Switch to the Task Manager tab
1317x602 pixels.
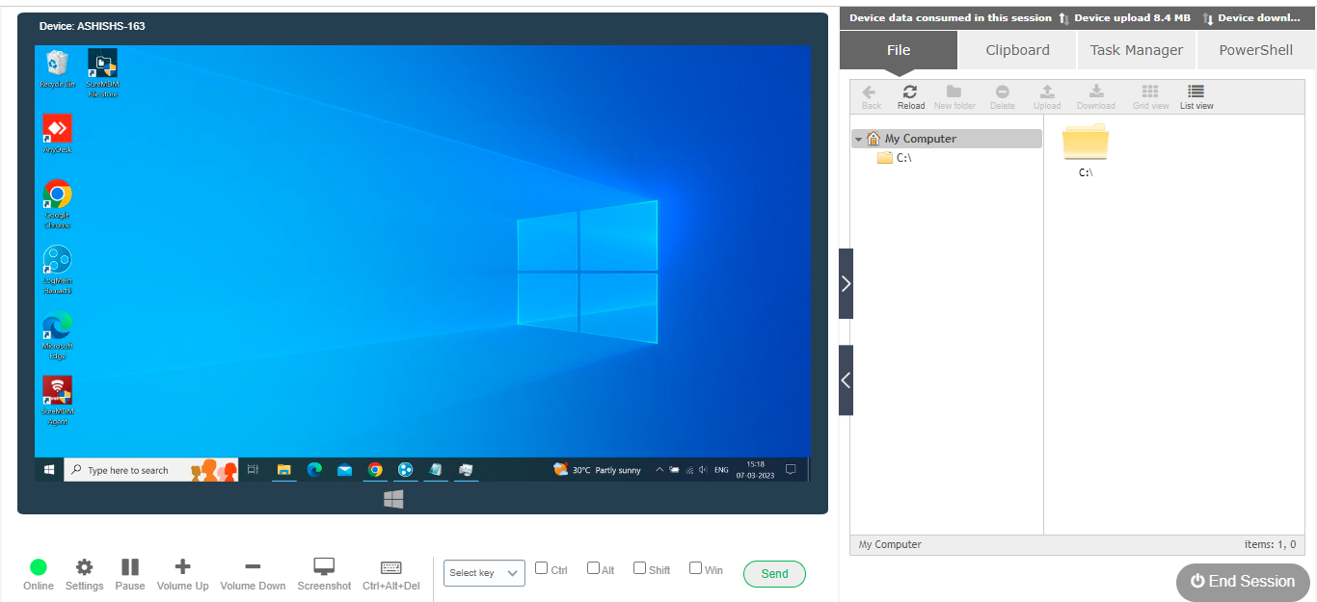pyautogui.click(x=1136, y=50)
